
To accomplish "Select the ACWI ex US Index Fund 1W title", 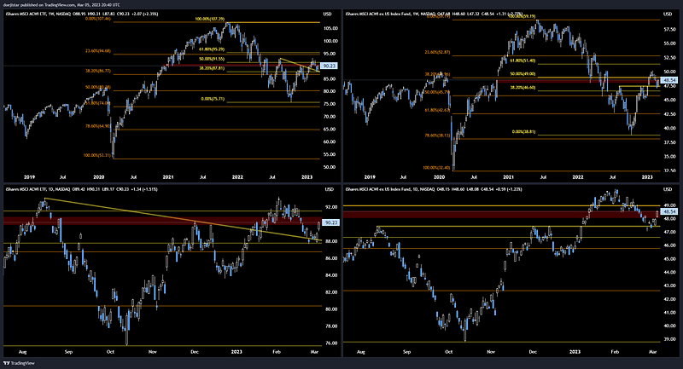I will tap(386, 13).
